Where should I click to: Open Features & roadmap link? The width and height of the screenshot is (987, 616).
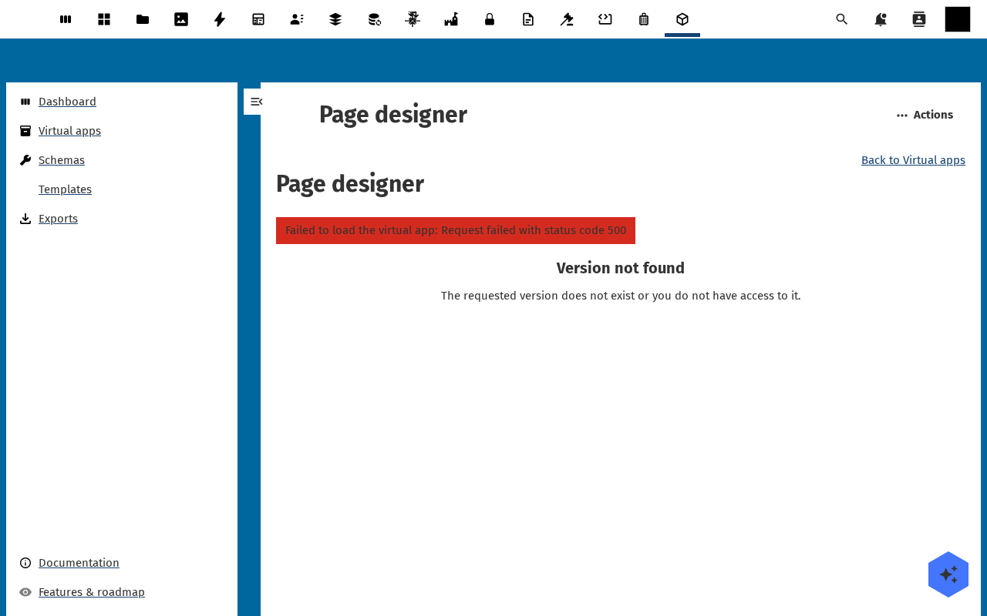[x=92, y=592]
